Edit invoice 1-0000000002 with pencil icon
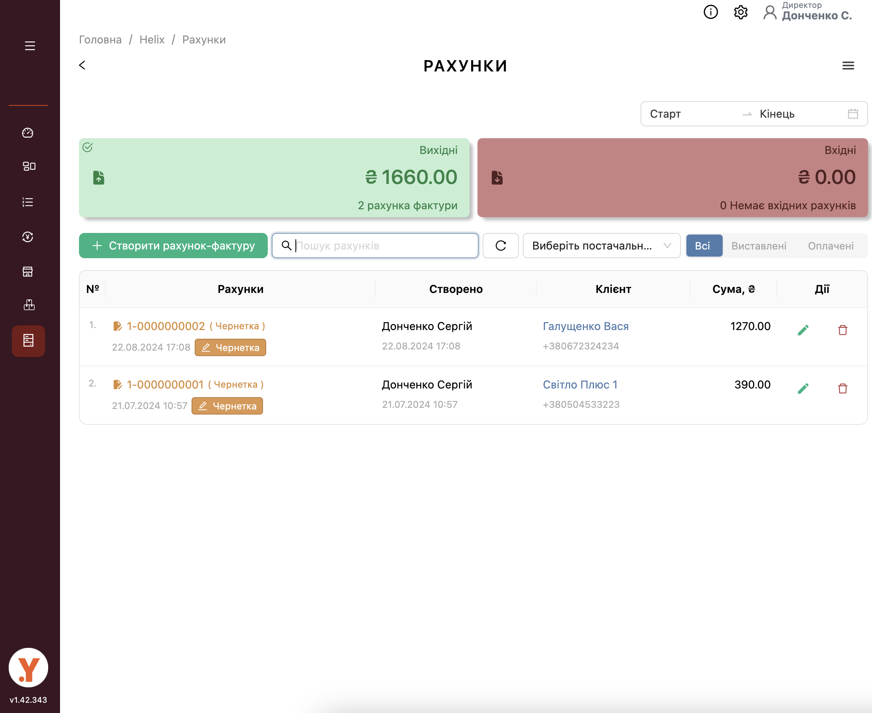Image resolution: width=872 pixels, height=713 pixels. [x=803, y=330]
